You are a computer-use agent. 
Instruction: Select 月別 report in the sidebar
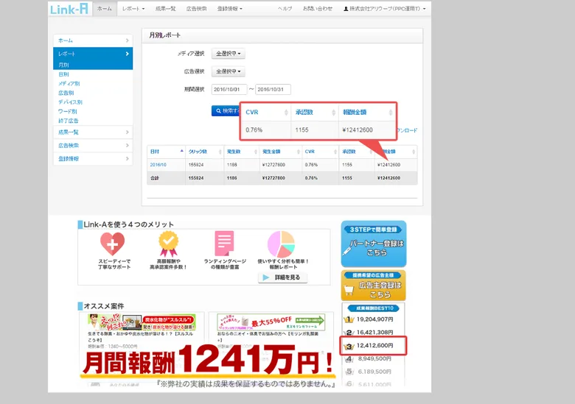pyautogui.click(x=63, y=65)
